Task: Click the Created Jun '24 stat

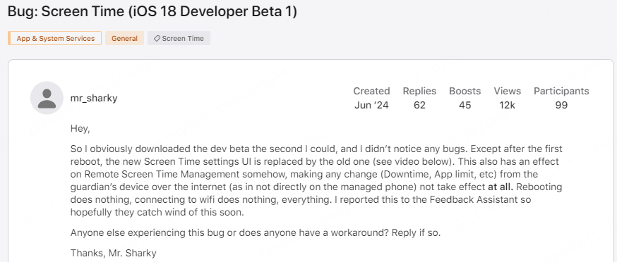Action: pyautogui.click(x=371, y=98)
